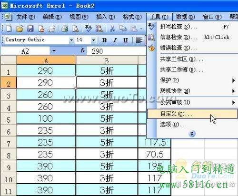Open a file with the Open folder icon

tap(20, 29)
